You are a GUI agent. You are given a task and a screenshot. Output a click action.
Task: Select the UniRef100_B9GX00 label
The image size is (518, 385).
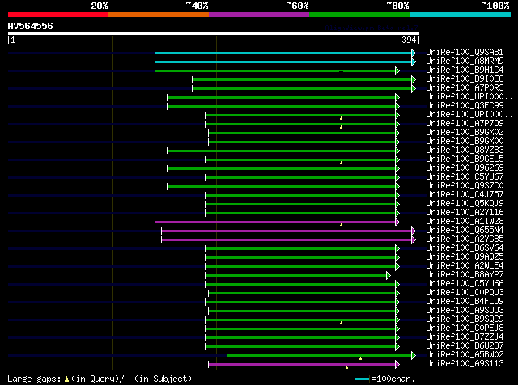click(465, 142)
